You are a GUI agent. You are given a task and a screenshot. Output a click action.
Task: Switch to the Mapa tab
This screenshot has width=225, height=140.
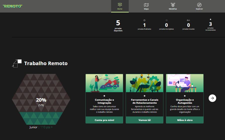[x=146, y=6]
